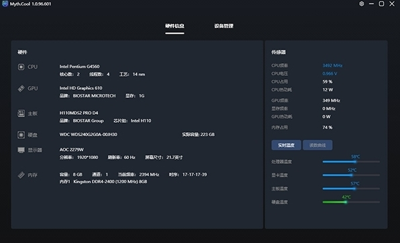Click the 硬件 panel heading
Viewport: 400px width, 243px height.
[x=22, y=52]
